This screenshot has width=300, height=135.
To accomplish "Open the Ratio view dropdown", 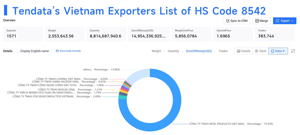I will coord(278,51).
